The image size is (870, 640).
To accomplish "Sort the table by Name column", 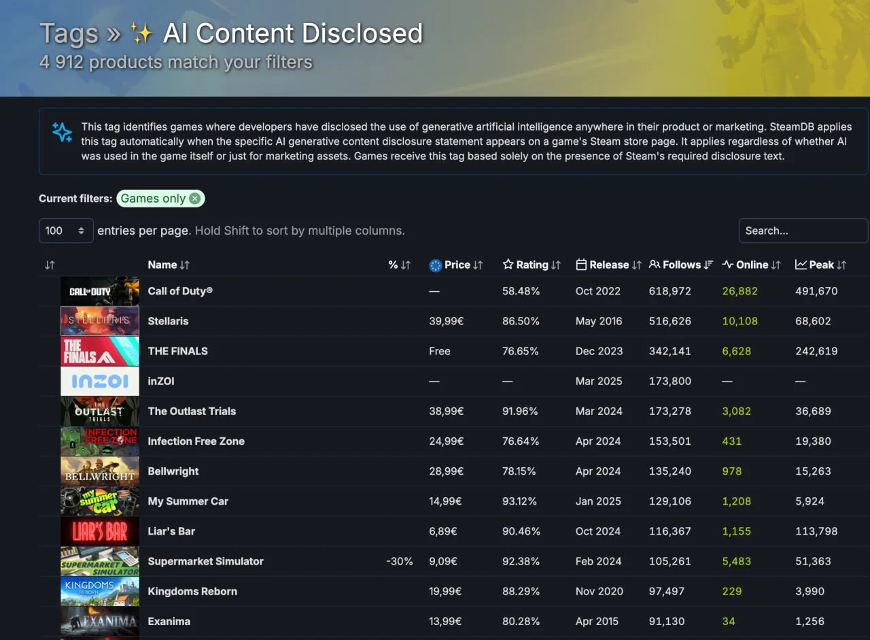I will coord(169,265).
